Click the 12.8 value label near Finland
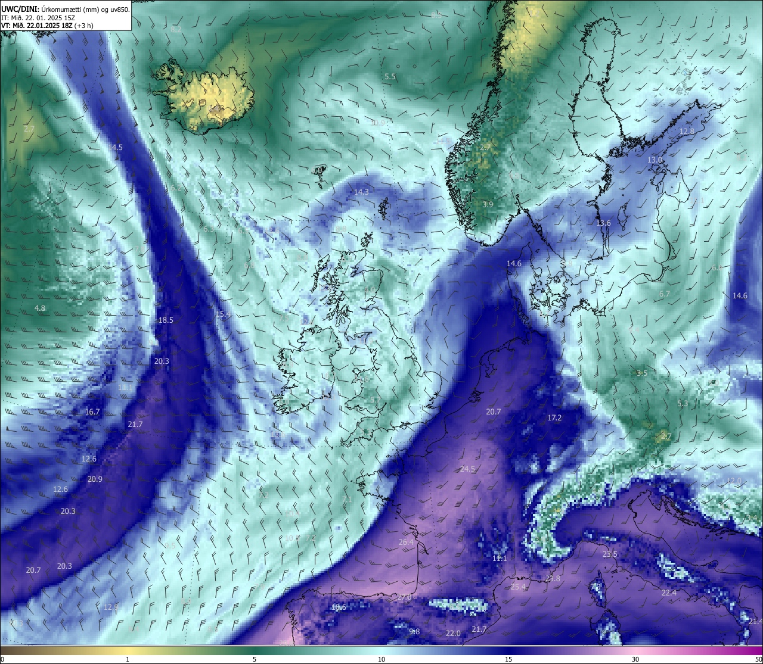Viewport: 763px width, 664px height. point(687,132)
